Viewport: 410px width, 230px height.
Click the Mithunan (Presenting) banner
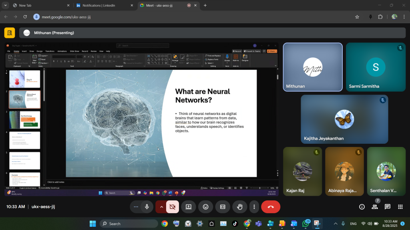coord(54,33)
